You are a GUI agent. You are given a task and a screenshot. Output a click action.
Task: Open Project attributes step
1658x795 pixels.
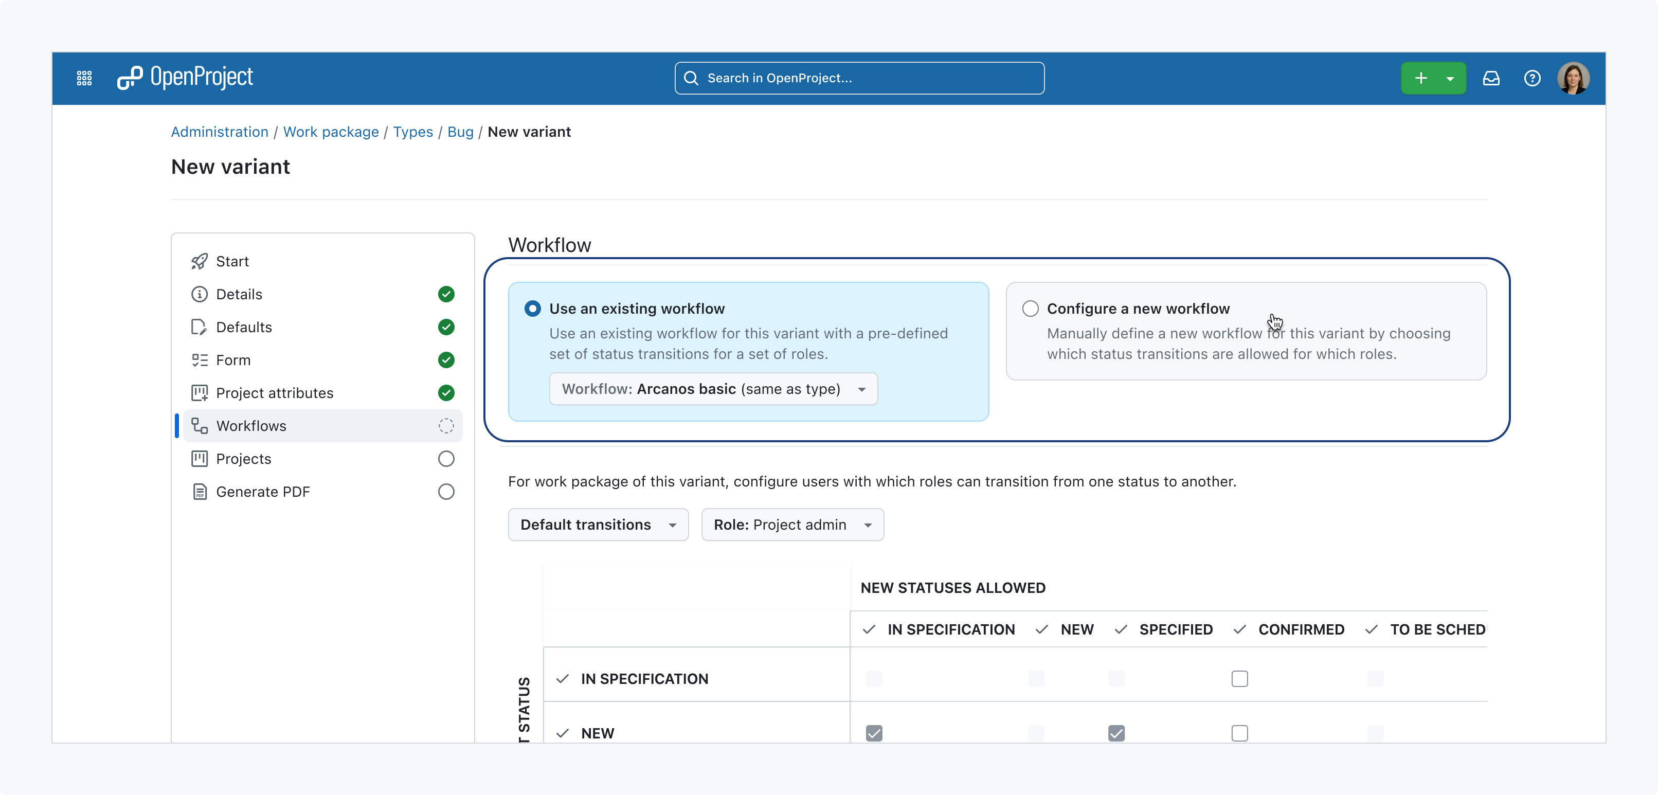(x=322, y=393)
